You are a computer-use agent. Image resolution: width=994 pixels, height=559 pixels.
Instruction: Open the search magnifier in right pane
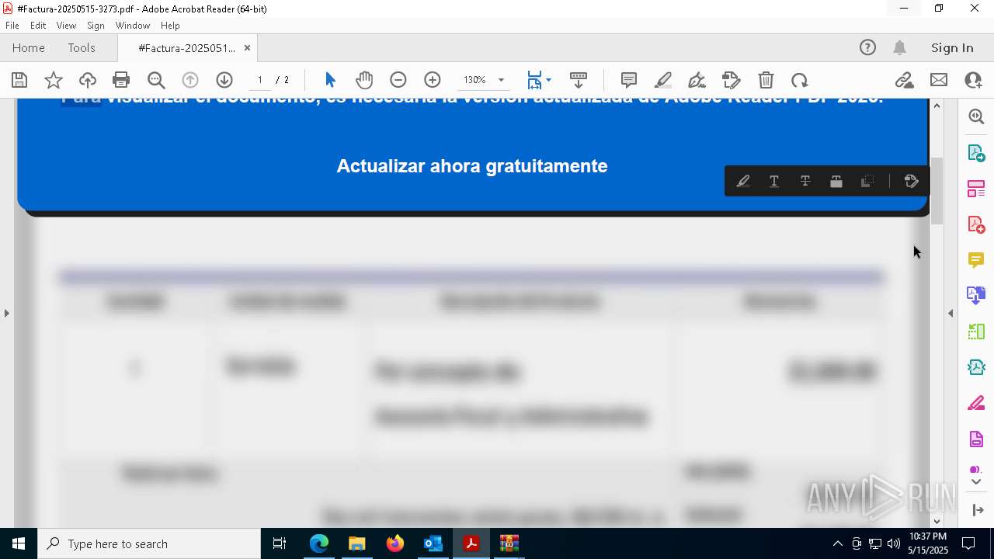coord(976,116)
